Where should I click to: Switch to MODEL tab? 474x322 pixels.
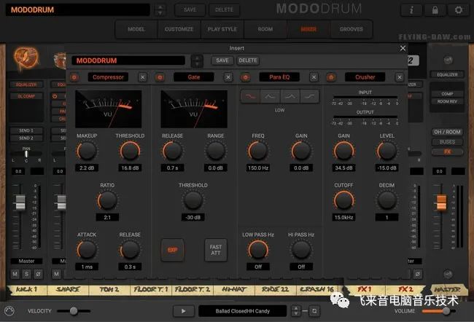[136, 29]
